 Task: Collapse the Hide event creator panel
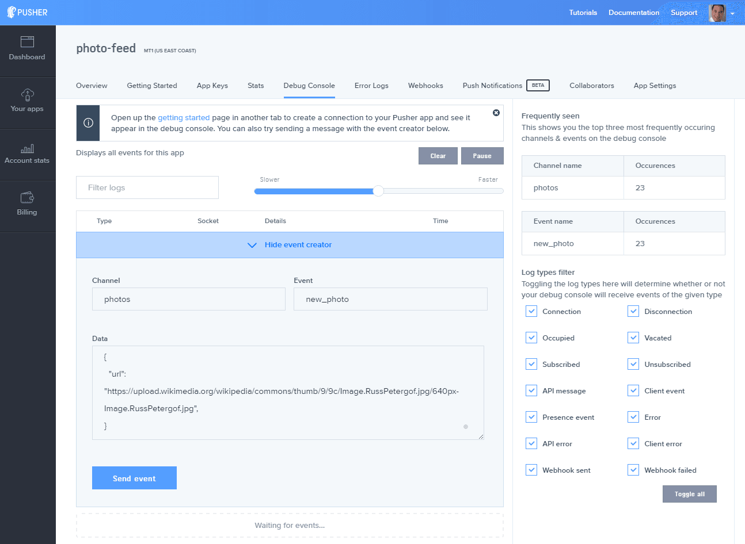point(290,245)
